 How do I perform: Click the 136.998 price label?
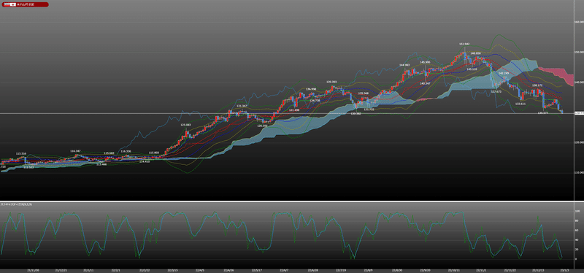(311, 89)
